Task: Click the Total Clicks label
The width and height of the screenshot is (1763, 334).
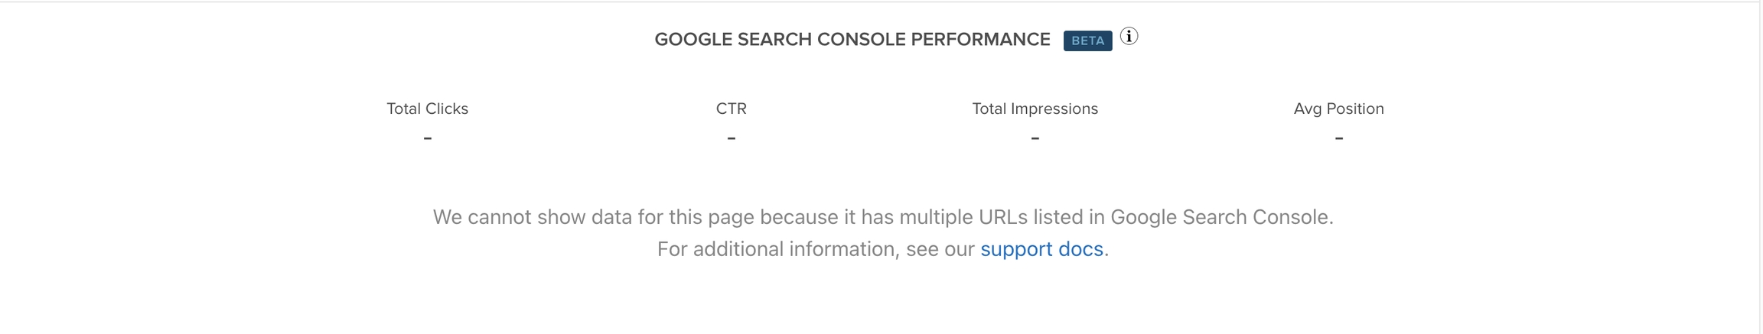Action: pyautogui.click(x=427, y=109)
